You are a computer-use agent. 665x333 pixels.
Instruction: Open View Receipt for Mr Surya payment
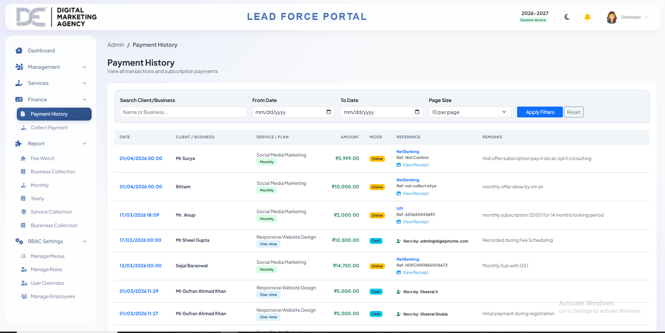415,165
